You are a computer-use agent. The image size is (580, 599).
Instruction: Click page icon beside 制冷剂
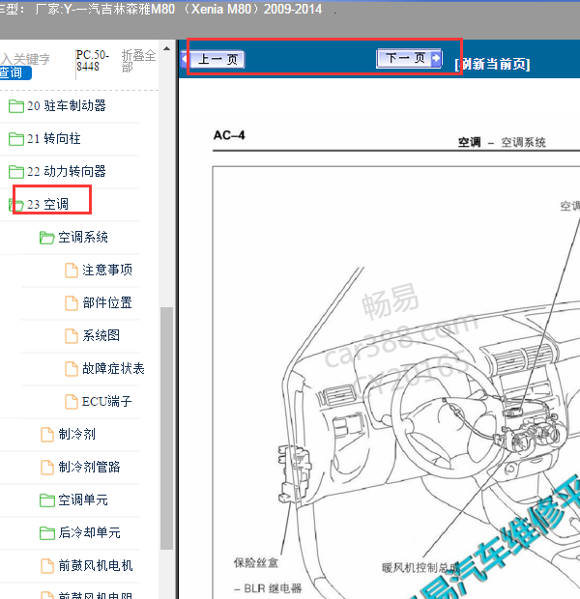47,435
